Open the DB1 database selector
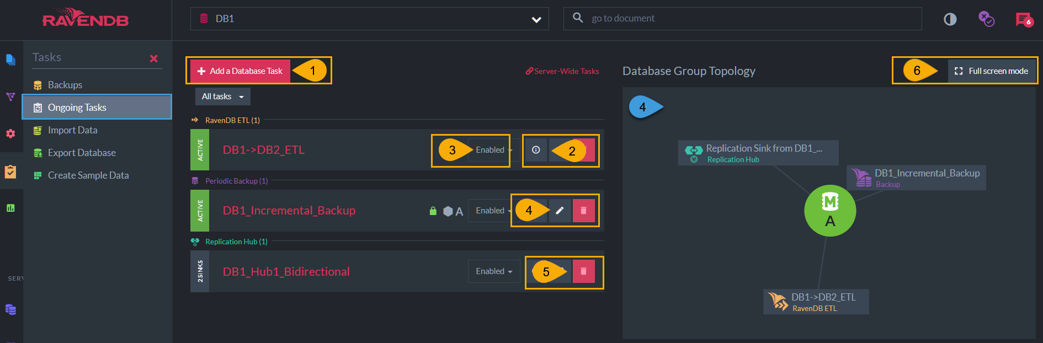The height and width of the screenshot is (343, 1043). tap(370, 19)
